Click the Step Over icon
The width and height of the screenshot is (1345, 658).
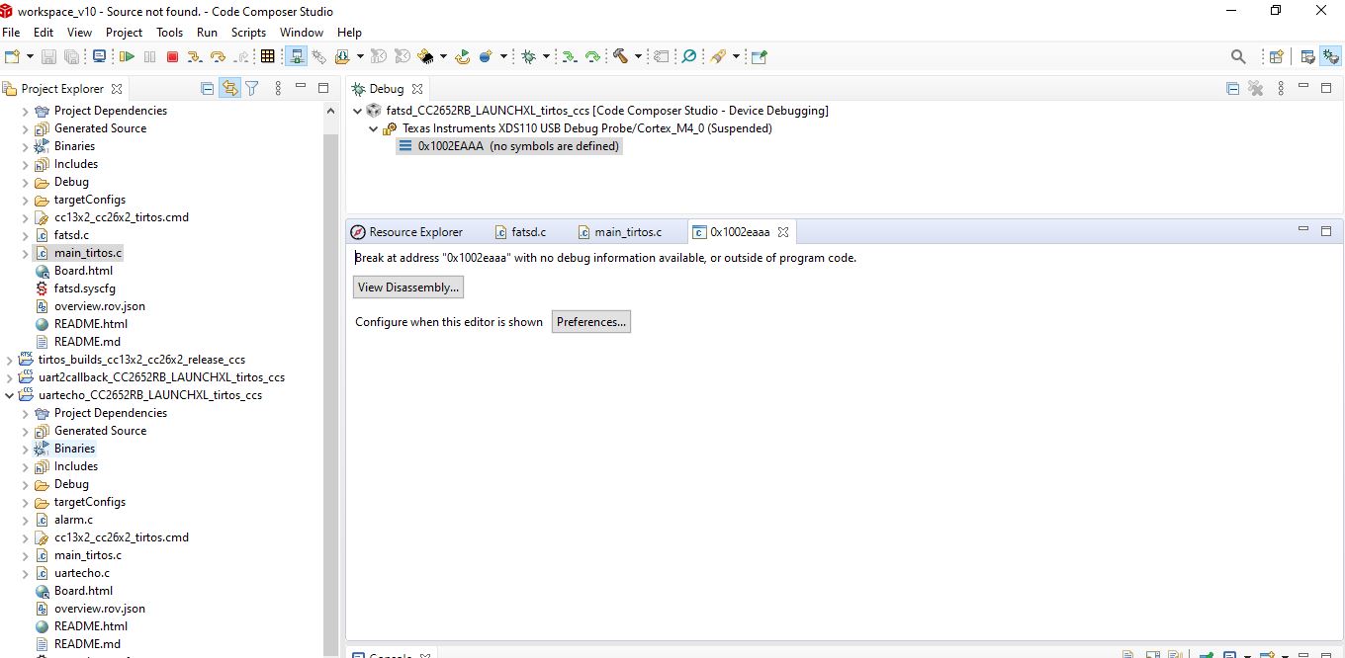click(x=219, y=56)
